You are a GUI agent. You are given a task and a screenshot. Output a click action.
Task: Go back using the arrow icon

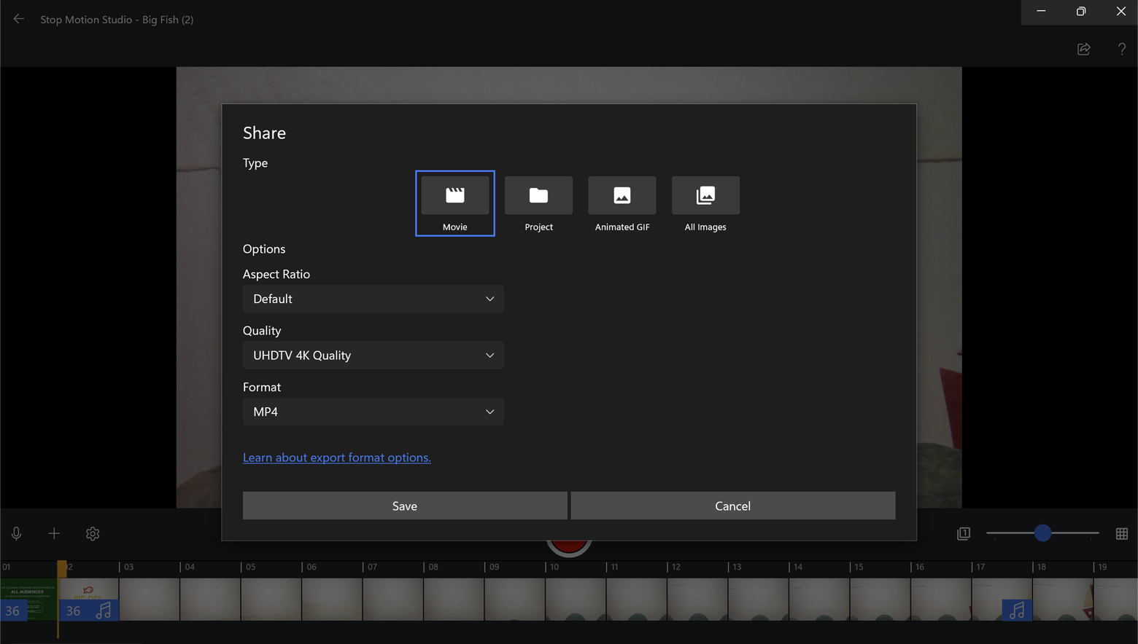19,19
